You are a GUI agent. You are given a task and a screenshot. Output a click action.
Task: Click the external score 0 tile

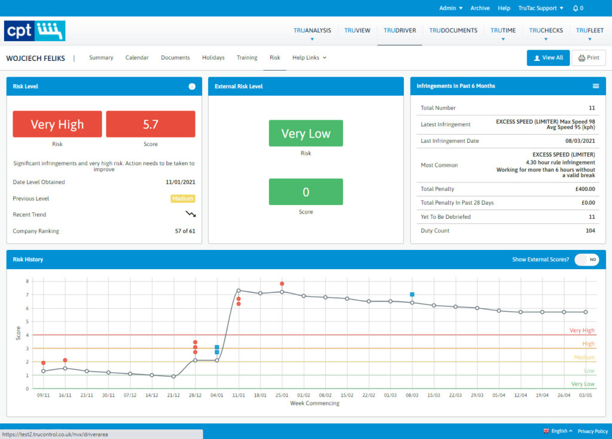point(306,192)
